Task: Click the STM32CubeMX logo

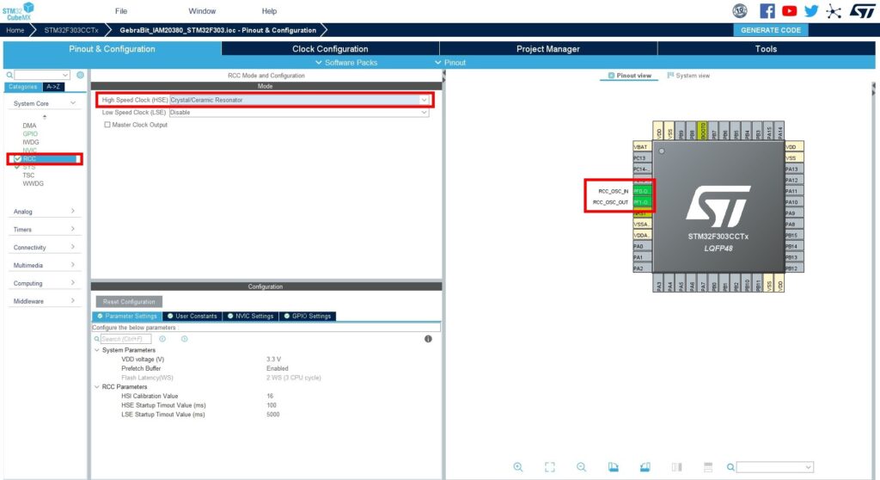Action: [x=18, y=10]
